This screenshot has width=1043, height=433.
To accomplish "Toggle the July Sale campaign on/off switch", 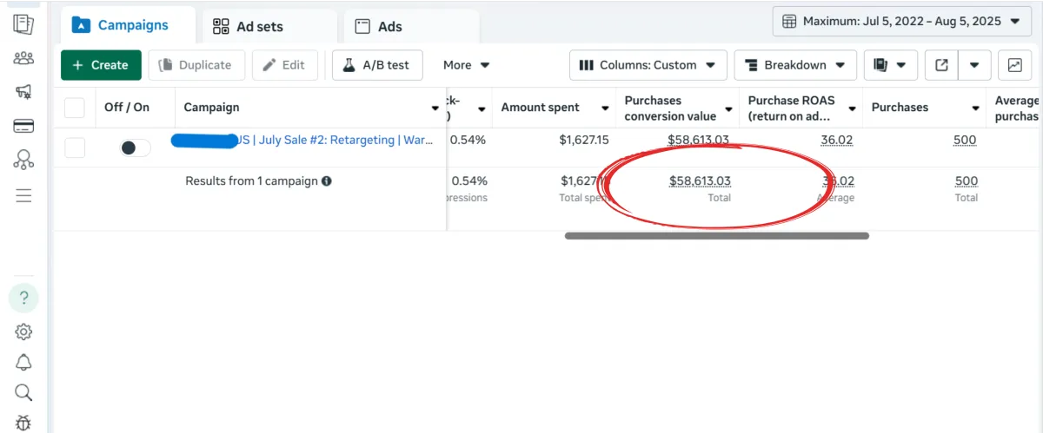I will pyautogui.click(x=135, y=148).
